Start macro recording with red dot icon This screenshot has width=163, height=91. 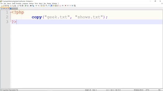[x=65, y=6]
